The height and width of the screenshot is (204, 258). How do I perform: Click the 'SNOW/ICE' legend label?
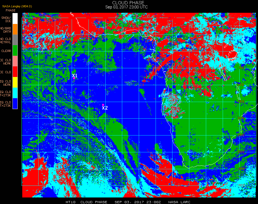pos(6,19)
